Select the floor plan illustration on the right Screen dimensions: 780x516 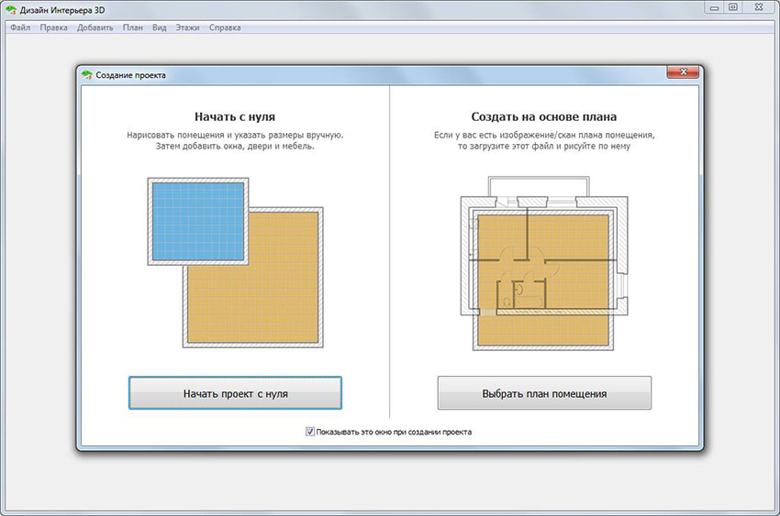[x=543, y=270]
